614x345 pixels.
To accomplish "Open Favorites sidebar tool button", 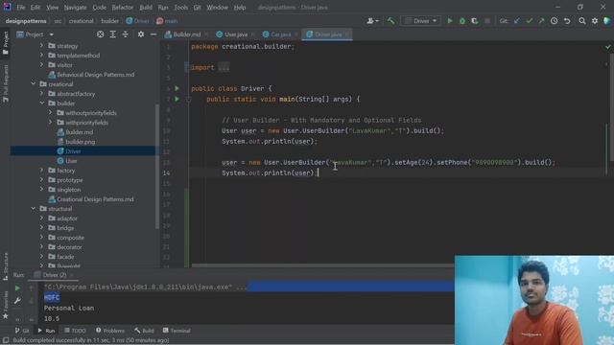I will [6, 305].
